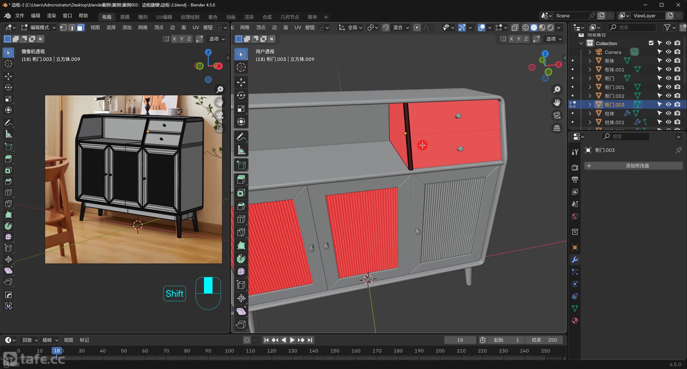
Task: Toggle camera view icon in right viewport
Action: click(557, 115)
